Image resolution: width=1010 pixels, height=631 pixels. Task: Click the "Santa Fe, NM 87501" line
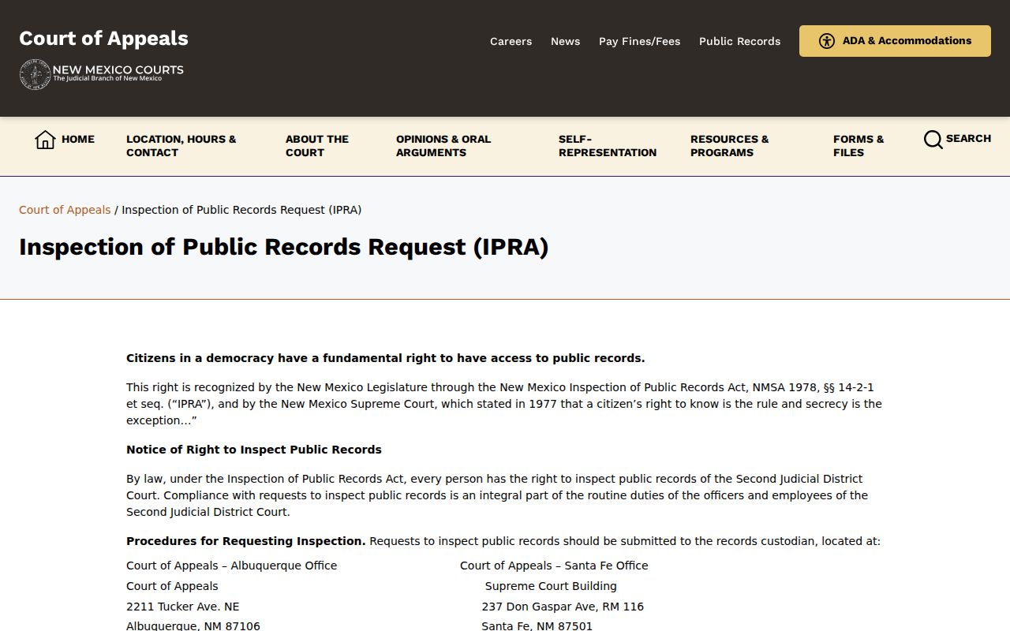[537, 626]
